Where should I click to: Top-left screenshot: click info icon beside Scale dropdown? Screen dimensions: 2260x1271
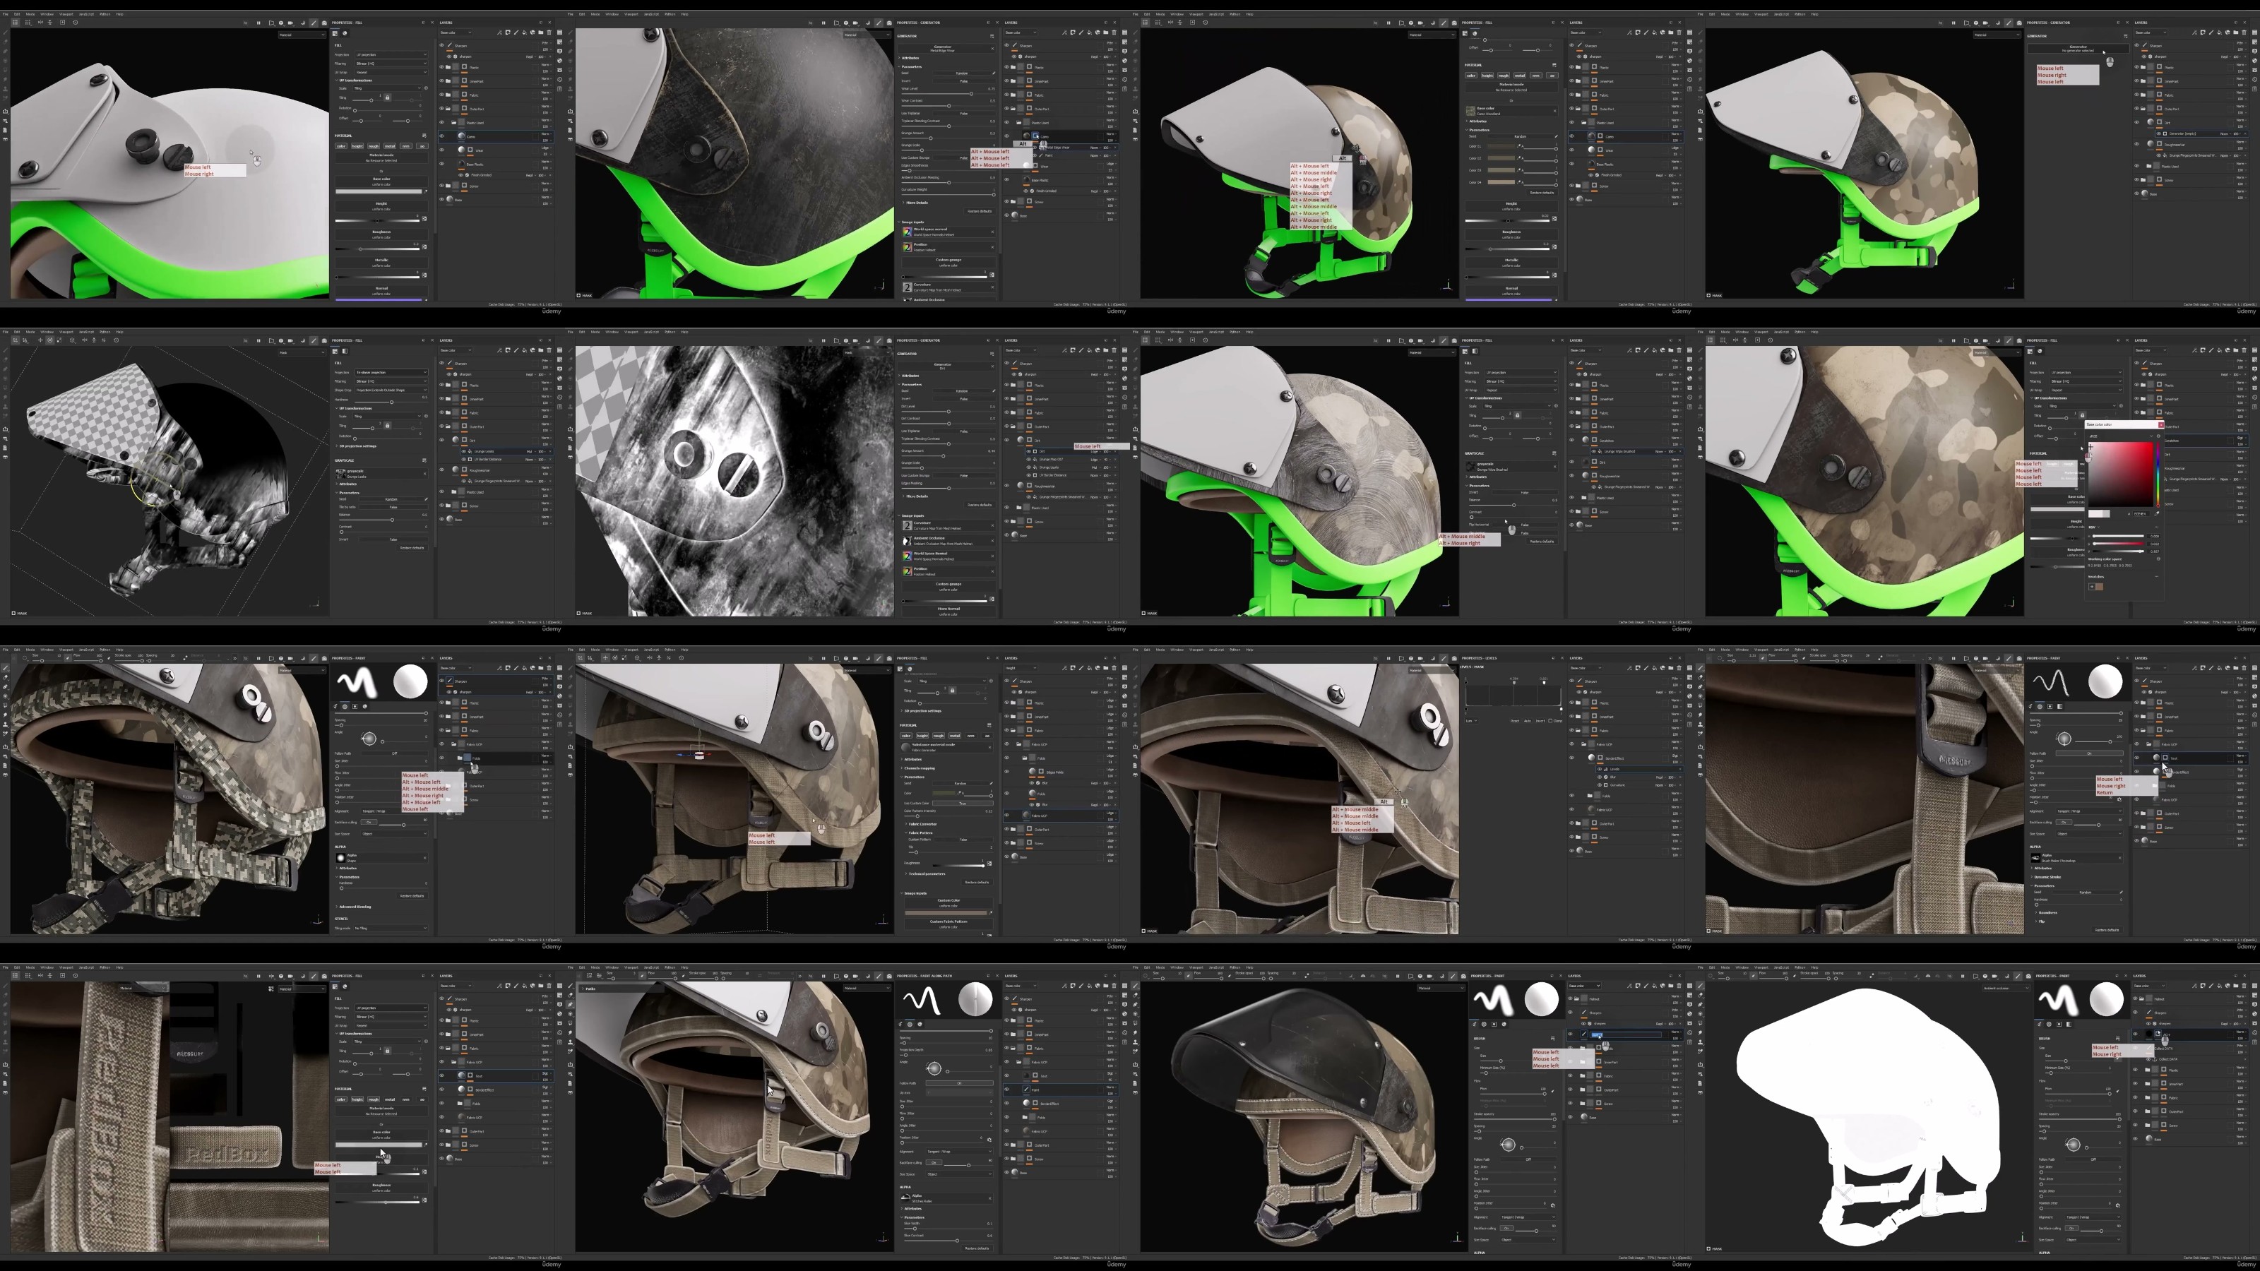[427, 88]
